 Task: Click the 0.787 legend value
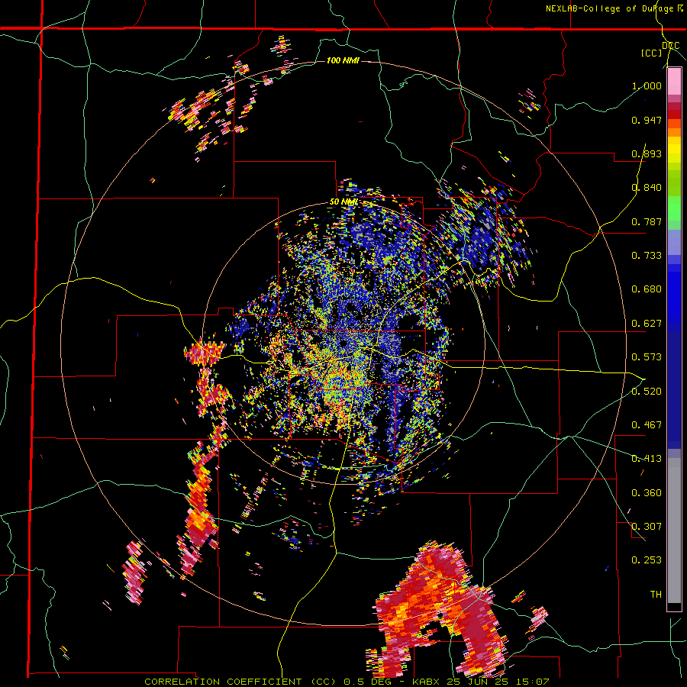[x=647, y=221]
